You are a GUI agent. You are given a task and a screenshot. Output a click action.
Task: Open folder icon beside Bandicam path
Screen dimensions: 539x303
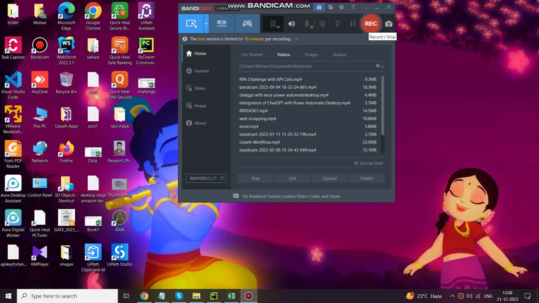click(378, 66)
